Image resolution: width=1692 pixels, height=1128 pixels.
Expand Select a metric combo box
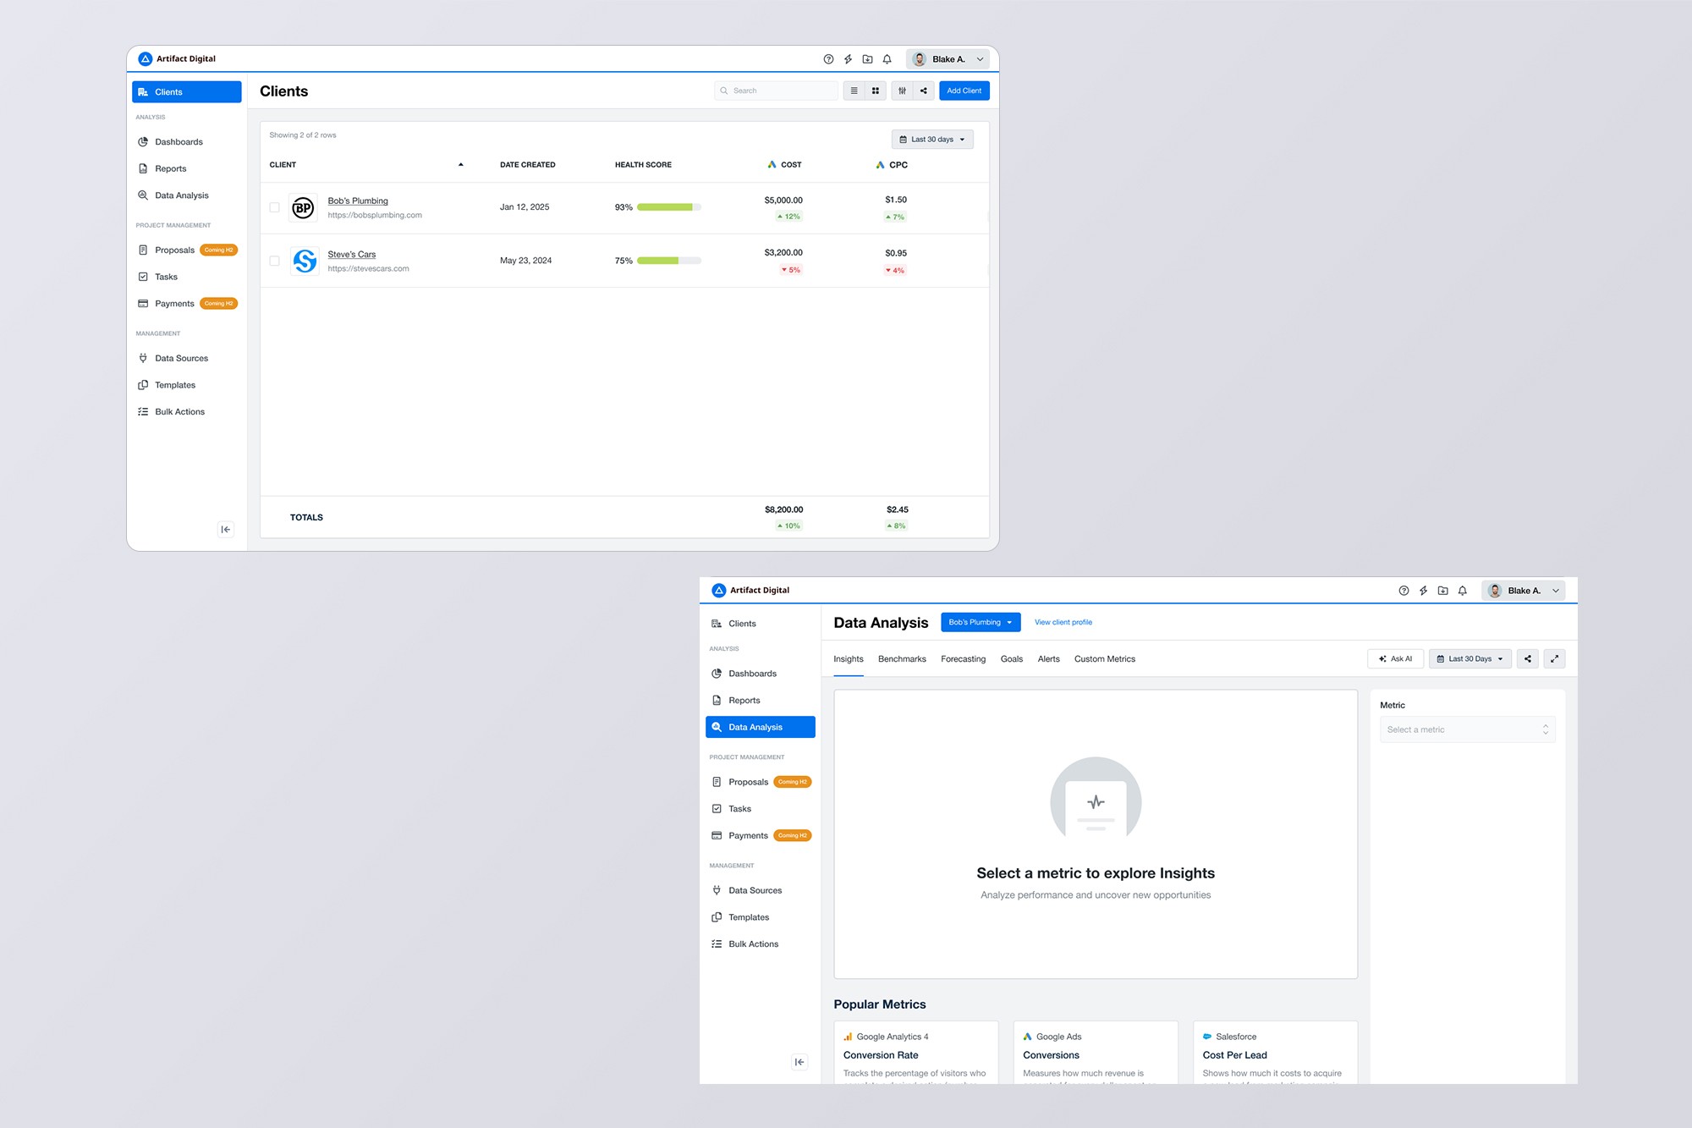tap(1467, 729)
